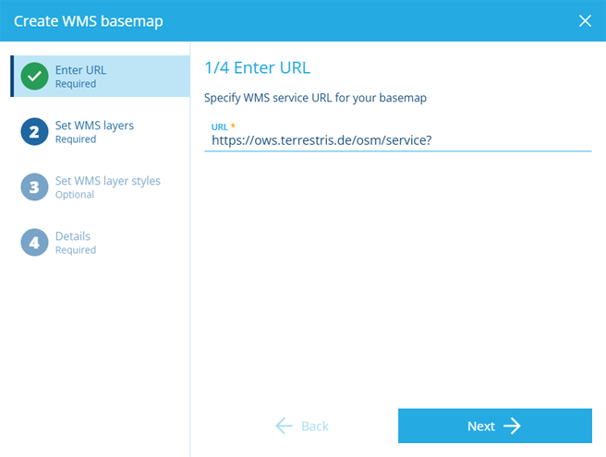Go to the Set WMS layers step
This screenshot has height=457, width=606.
100,131
